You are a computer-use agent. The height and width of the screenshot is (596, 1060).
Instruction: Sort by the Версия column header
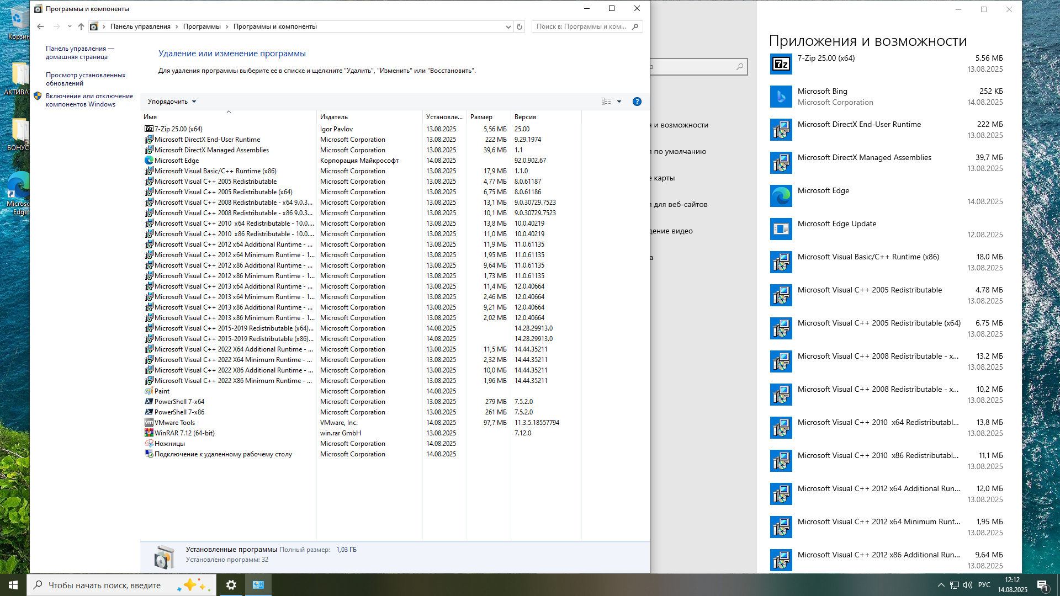point(546,117)
